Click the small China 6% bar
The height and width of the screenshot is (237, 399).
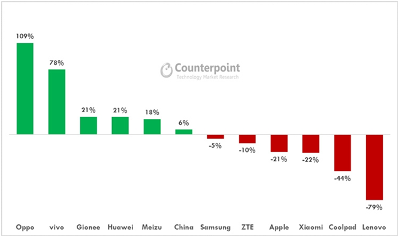tap(184, 132)
